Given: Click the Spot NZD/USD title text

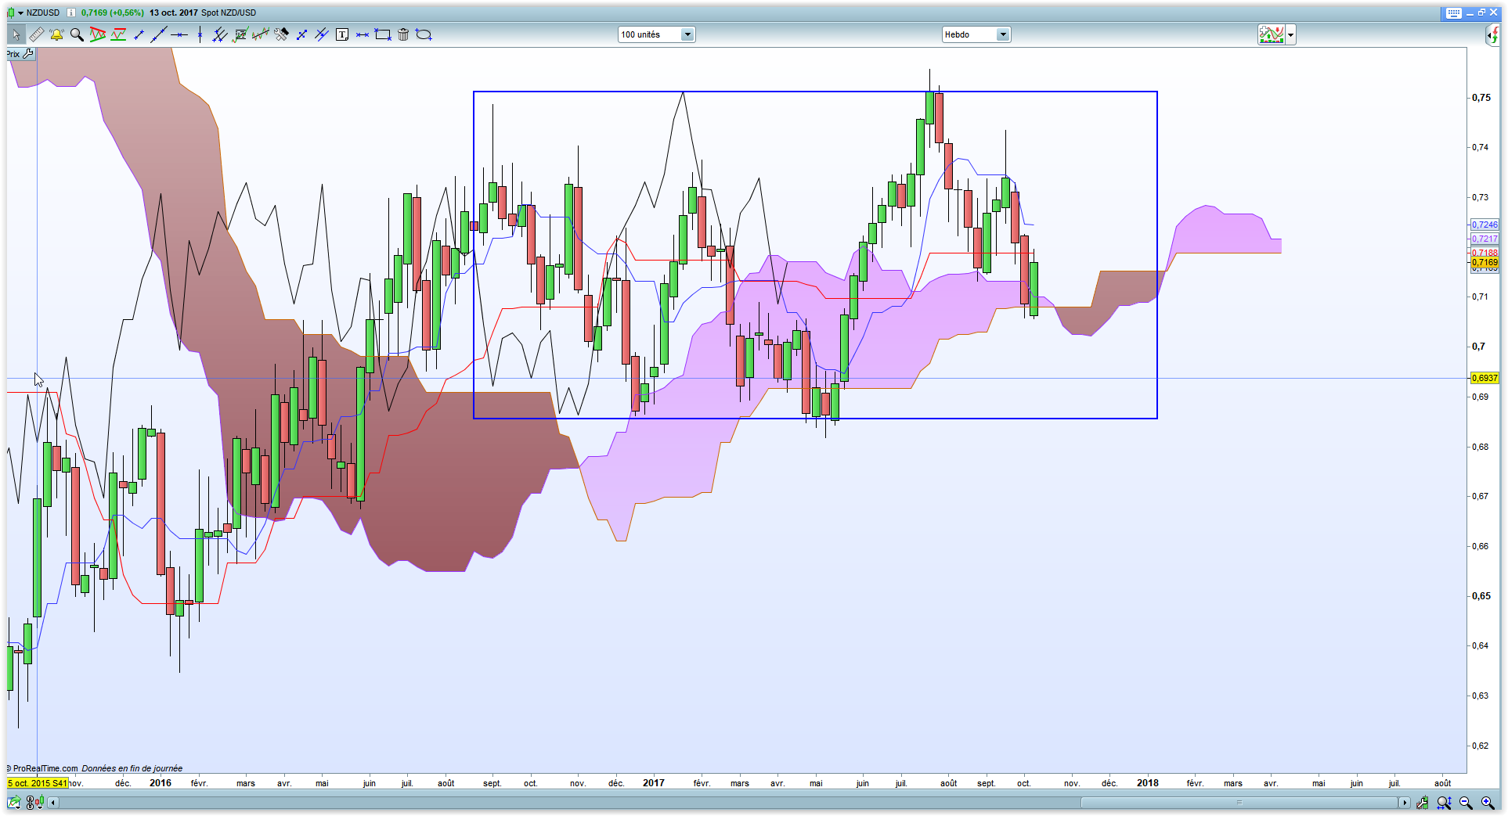Looking at the screenshot, I should click(229, 13).
